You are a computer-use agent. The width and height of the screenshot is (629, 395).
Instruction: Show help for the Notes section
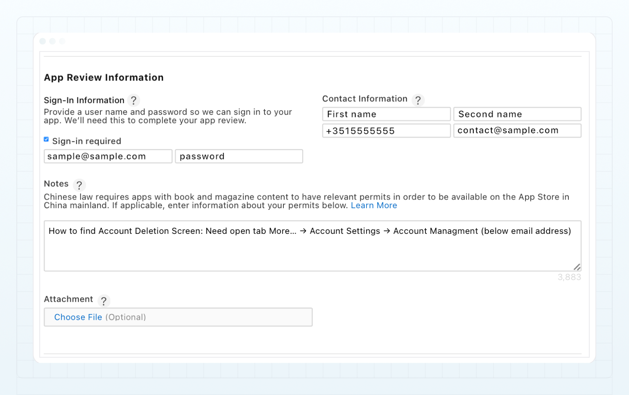point(79,185)
